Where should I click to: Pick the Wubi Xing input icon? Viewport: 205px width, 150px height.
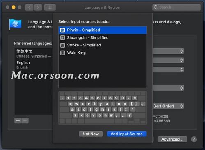(x=63, y=53)
